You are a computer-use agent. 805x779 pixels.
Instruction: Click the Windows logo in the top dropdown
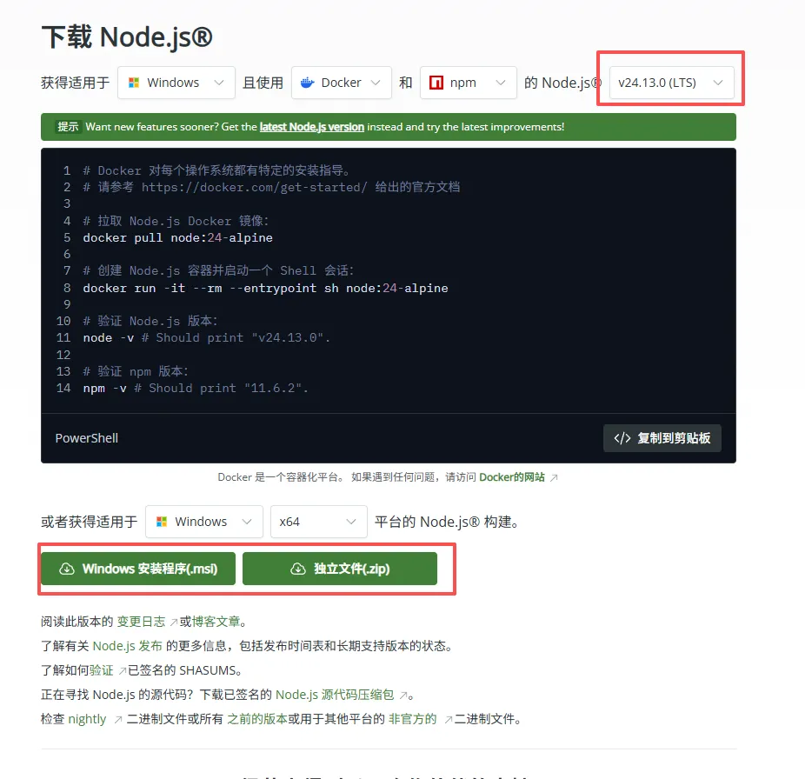point(134,83)
